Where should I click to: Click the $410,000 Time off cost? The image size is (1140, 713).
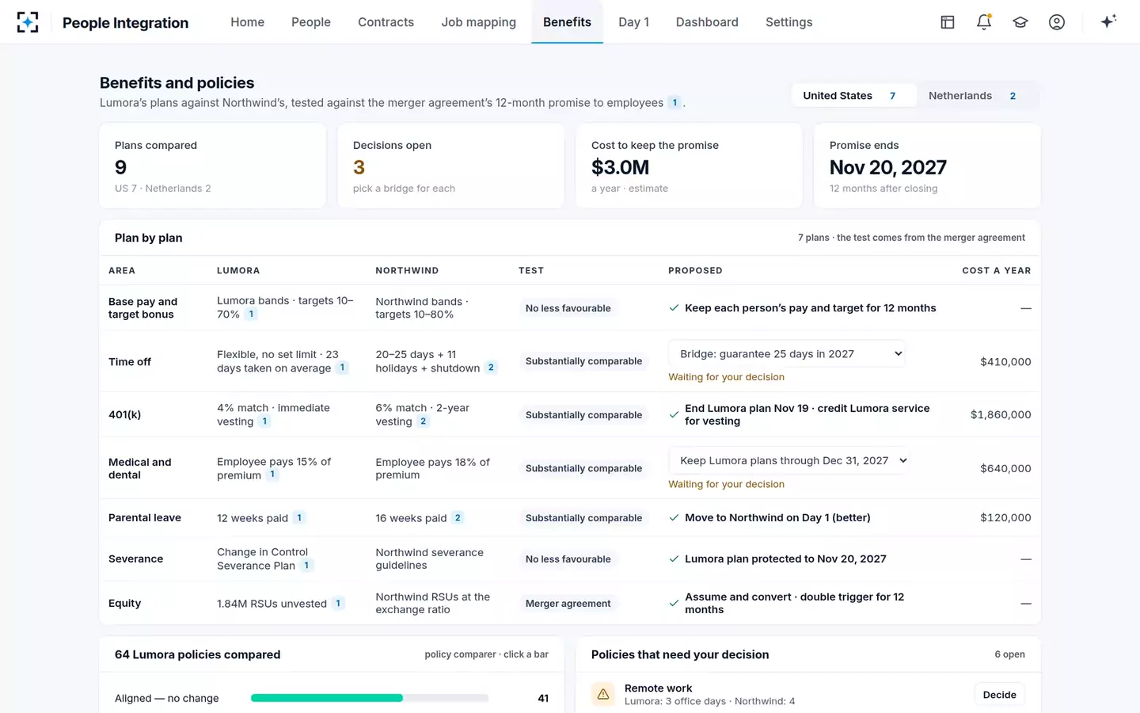pyautogui.click(x=1005, y=361)
